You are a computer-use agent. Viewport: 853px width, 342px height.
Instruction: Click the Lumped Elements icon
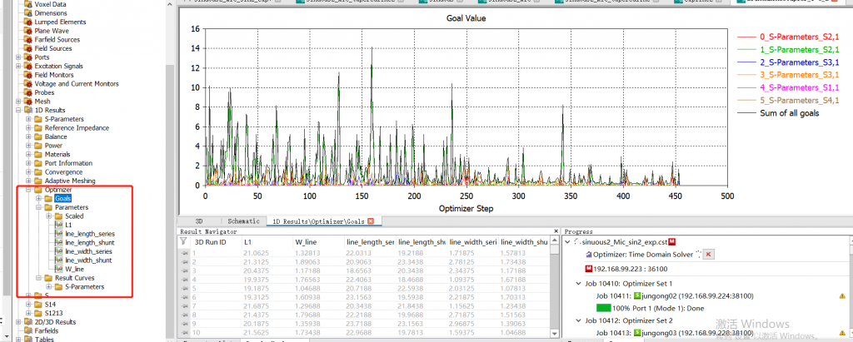coord(27,22)
